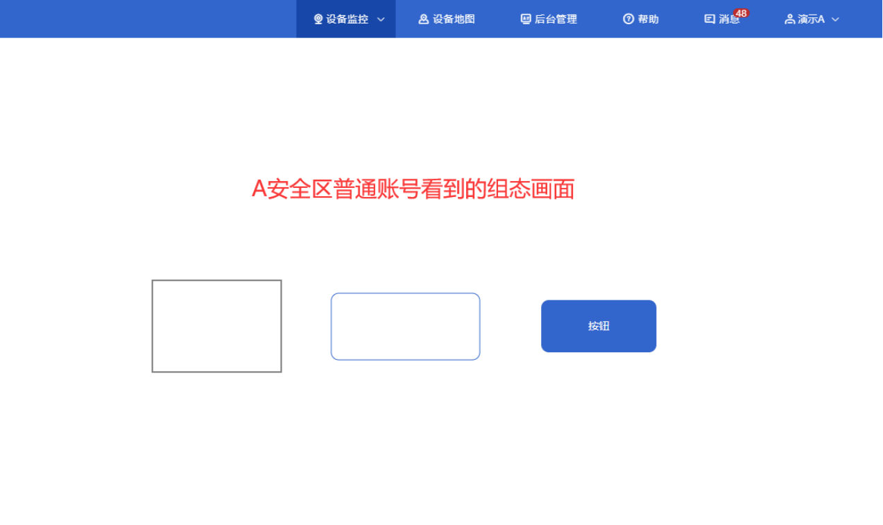The image size is (883, 525).
Task: Open the 消息 notifications label
Action: coord(729,19)
